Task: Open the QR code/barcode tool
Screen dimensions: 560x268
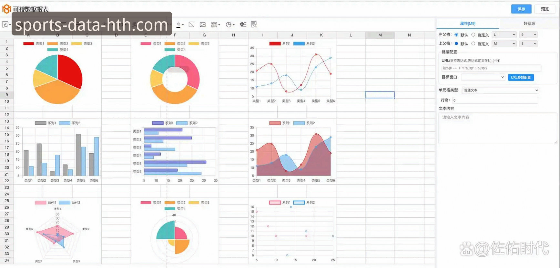Action: [x=215, y=24]
